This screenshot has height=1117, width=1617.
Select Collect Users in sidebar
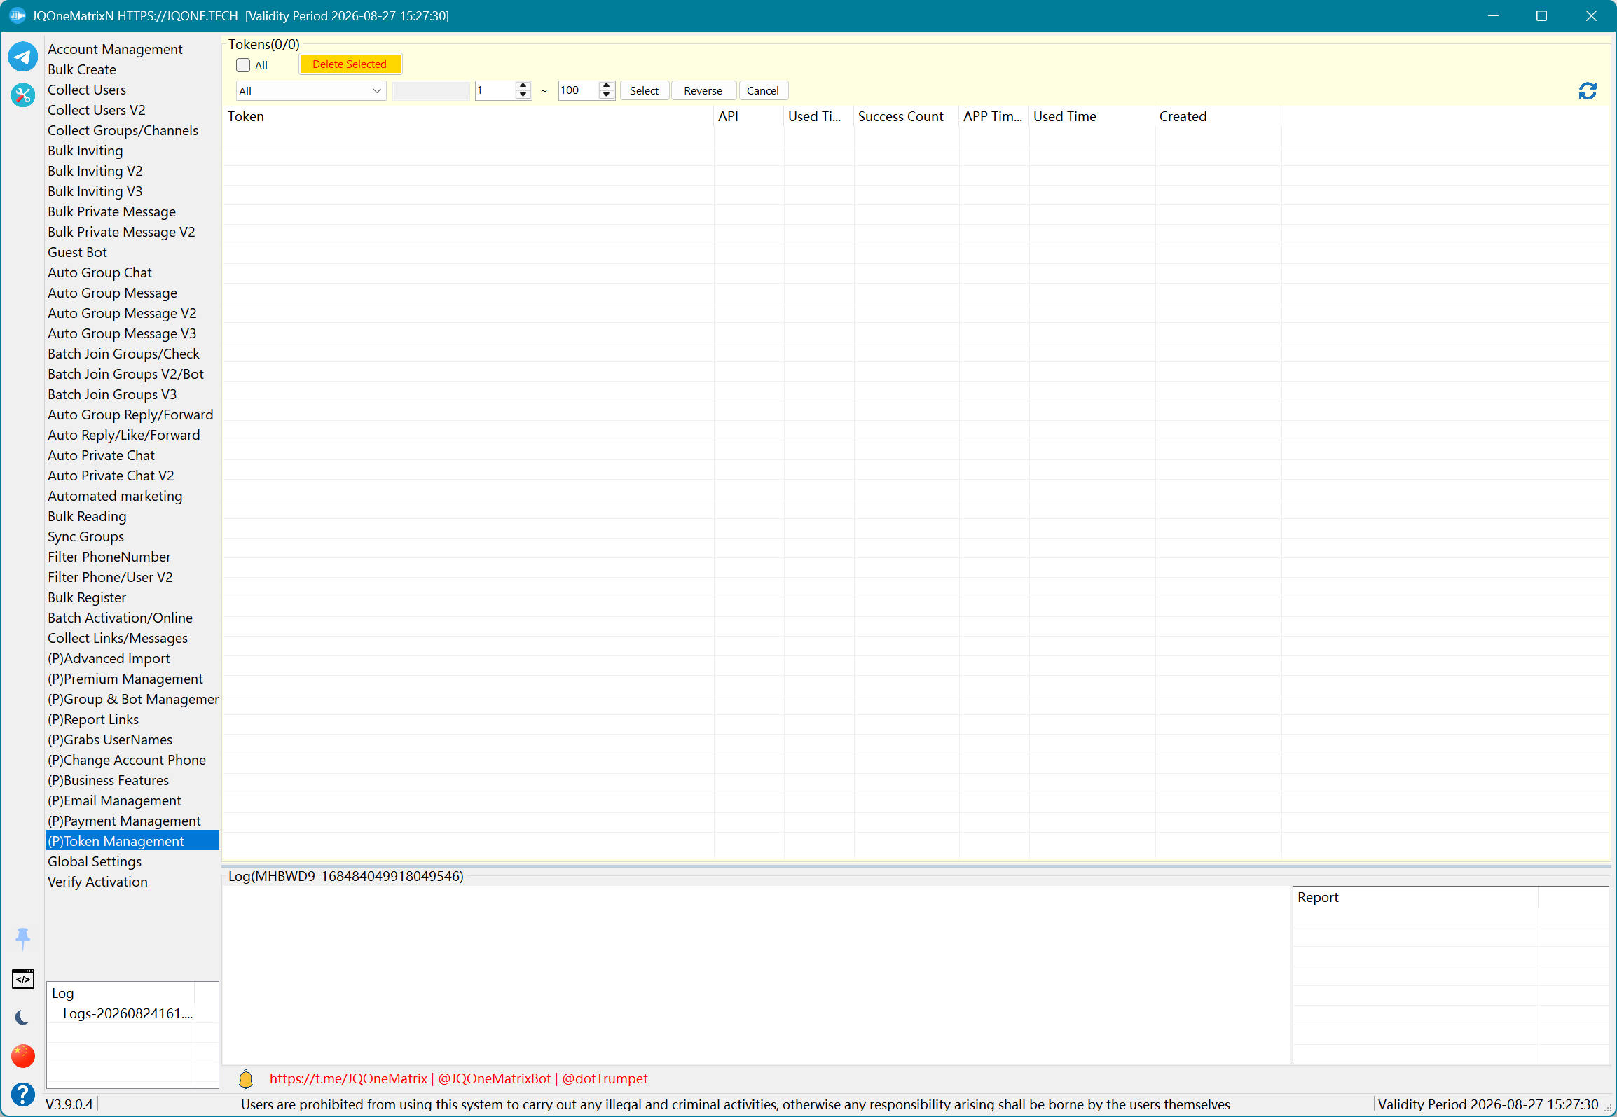[x=87, y=90]
